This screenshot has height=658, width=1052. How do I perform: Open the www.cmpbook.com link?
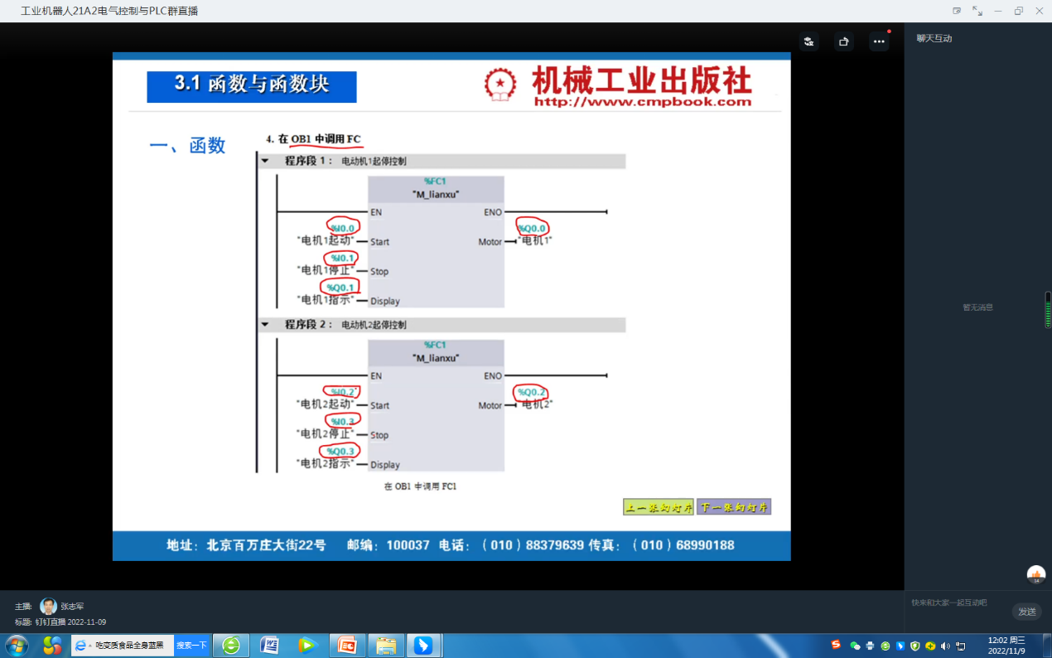643,102
